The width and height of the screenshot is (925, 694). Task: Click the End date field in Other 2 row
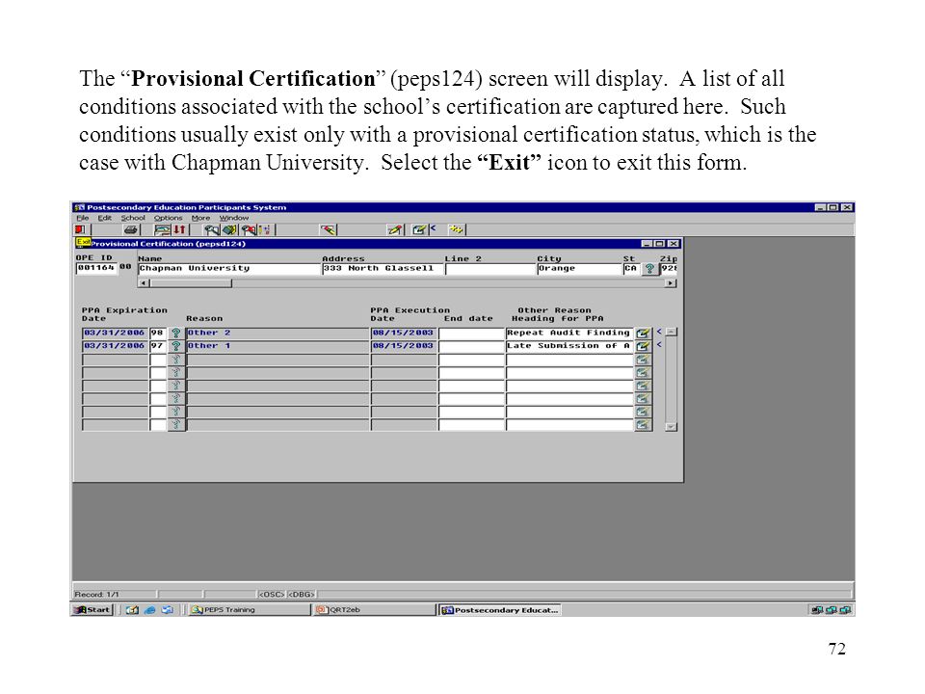coord(471,334)
